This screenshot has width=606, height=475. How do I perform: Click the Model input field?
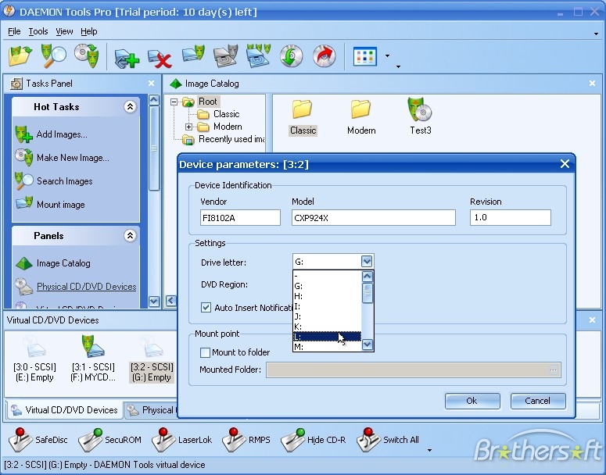(373, 218)
